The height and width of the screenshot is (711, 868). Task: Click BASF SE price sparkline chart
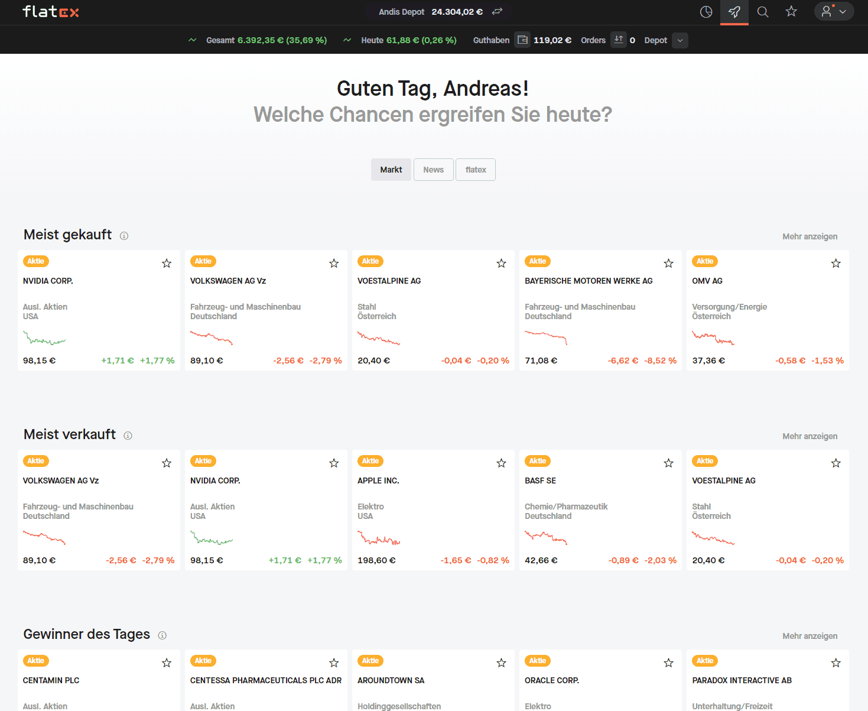(x=546, y=538)
